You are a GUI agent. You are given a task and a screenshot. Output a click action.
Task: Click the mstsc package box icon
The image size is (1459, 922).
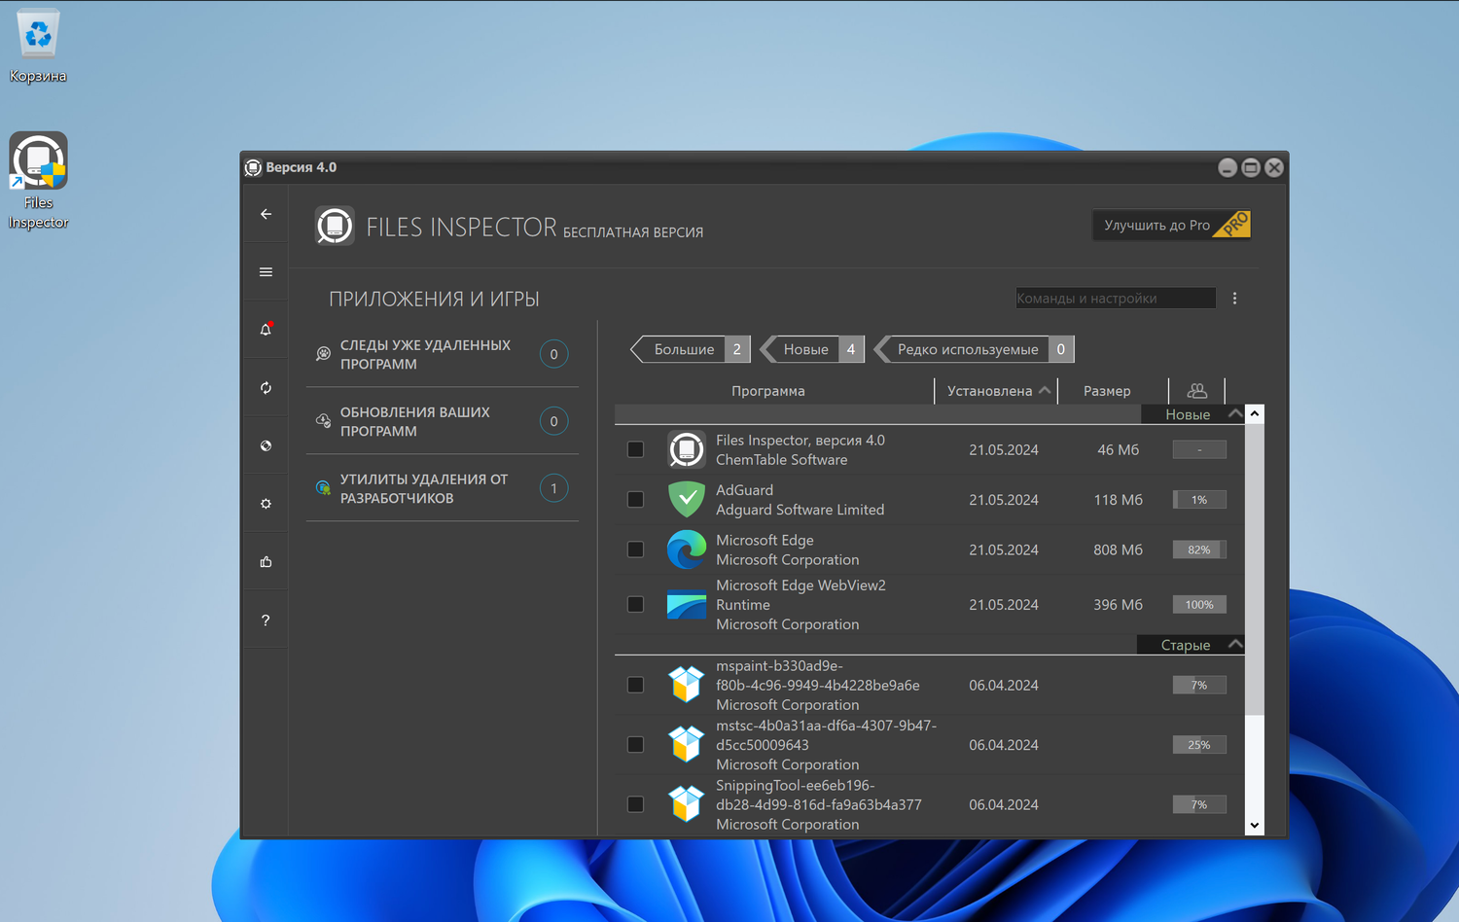[687, 744]
